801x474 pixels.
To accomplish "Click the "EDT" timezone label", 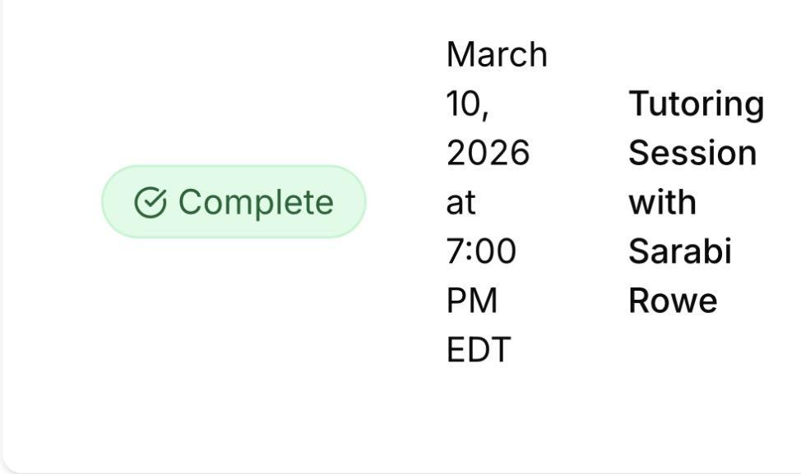I will pyautogui.click(x=478, y=350).
